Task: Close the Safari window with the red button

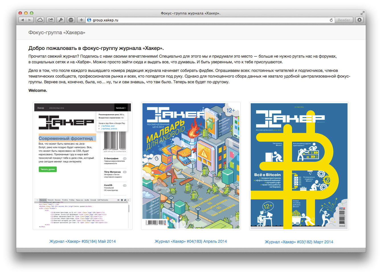Action: [x=20, y=13]
